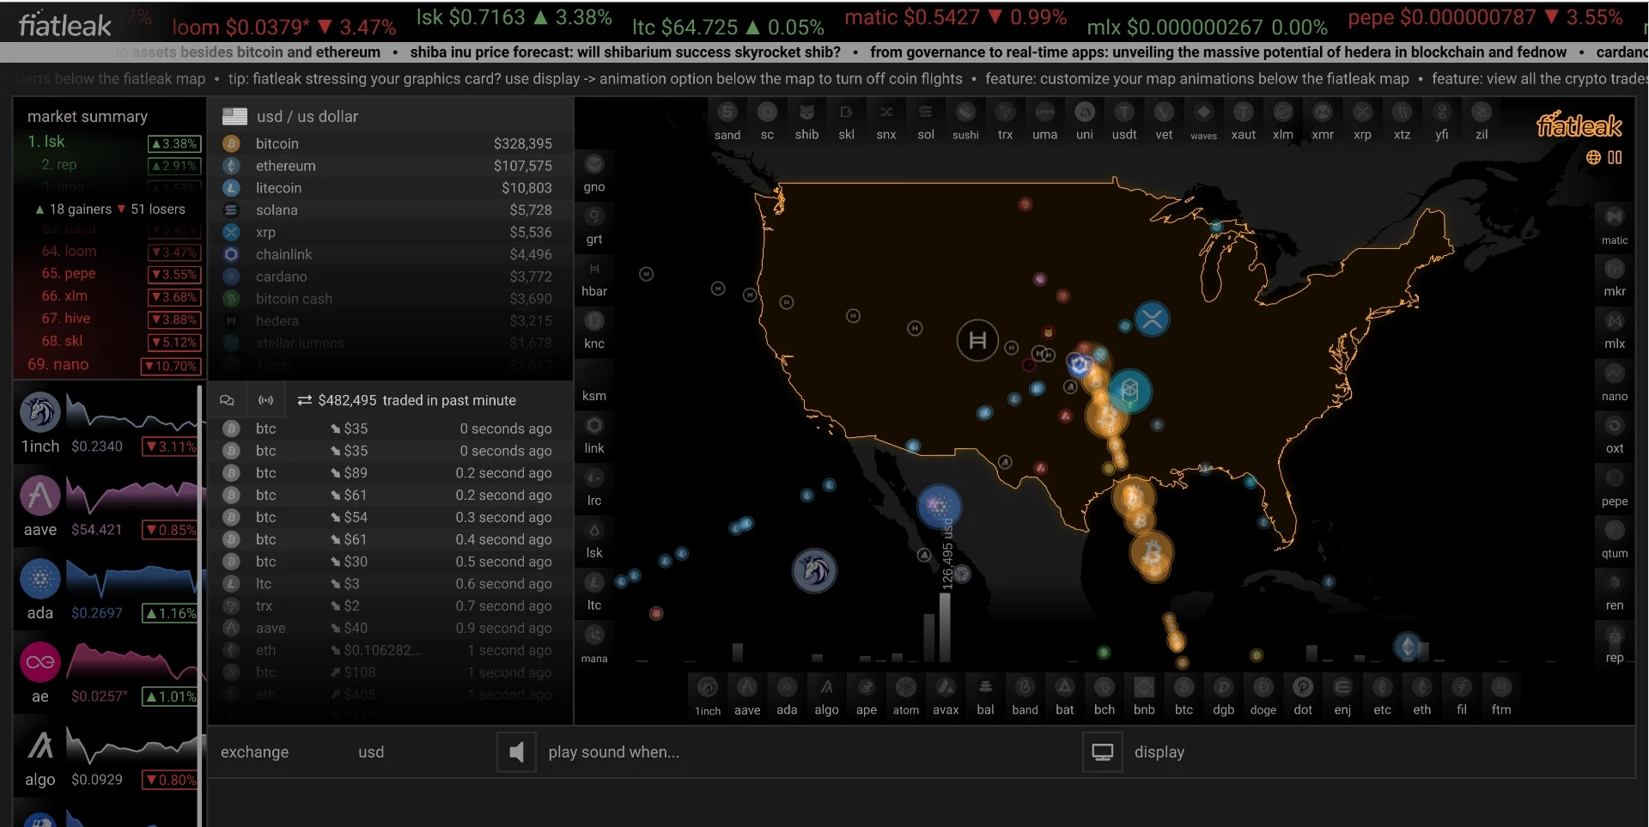The width and height of the screenshot is (1649, 827).
Task: Open the hedera governance news headline
Action: coord(1218,52)
